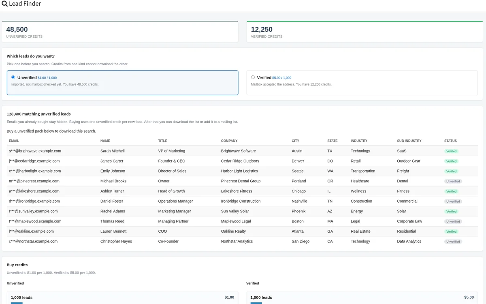
Task: Click the company Ironbridge Construction
Action: (x=241, y=201)
